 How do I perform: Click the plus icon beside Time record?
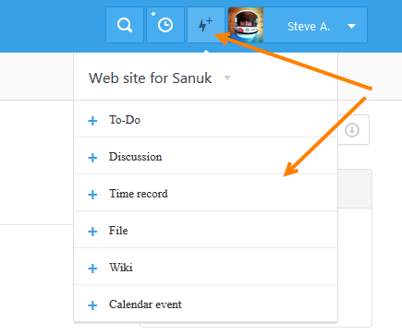pyautogui.click(x=92, y=195)
